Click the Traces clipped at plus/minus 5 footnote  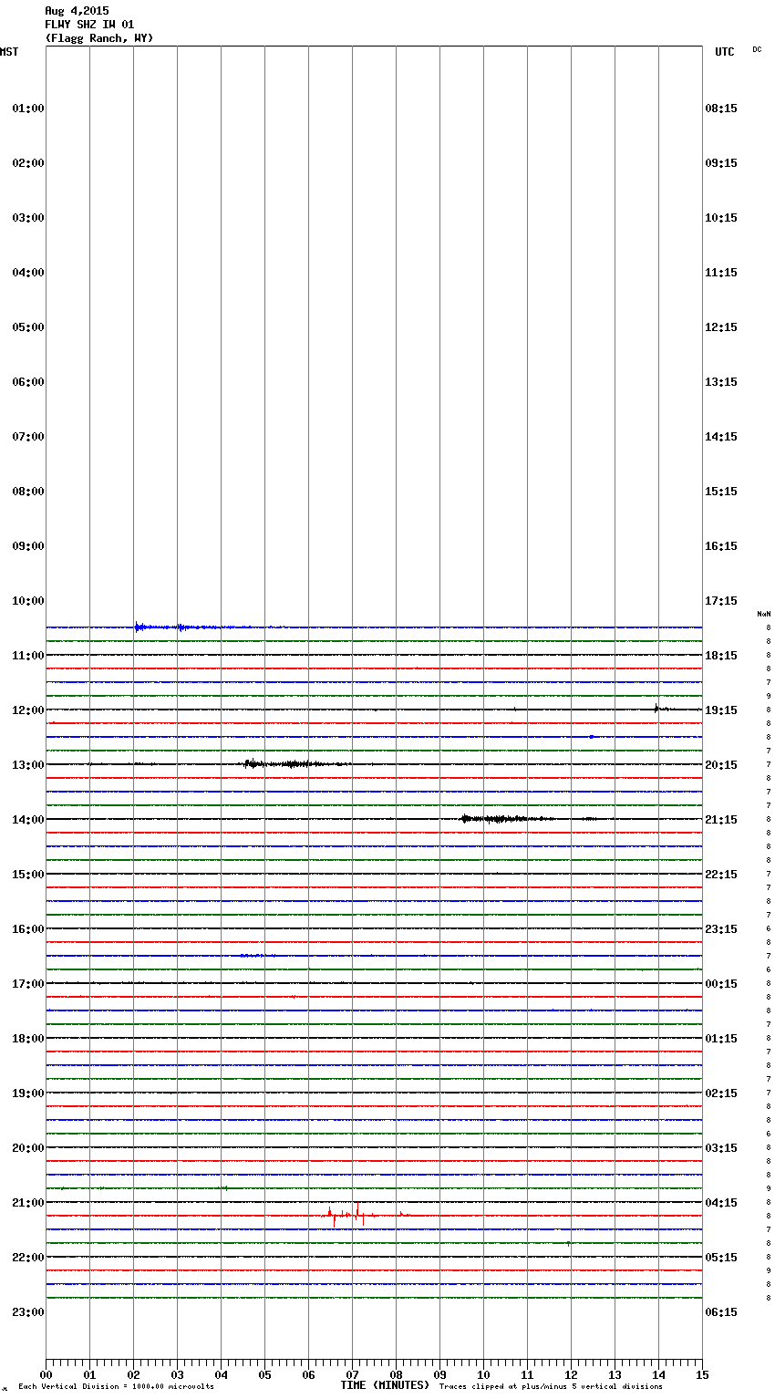click(x=551, y=1387)
